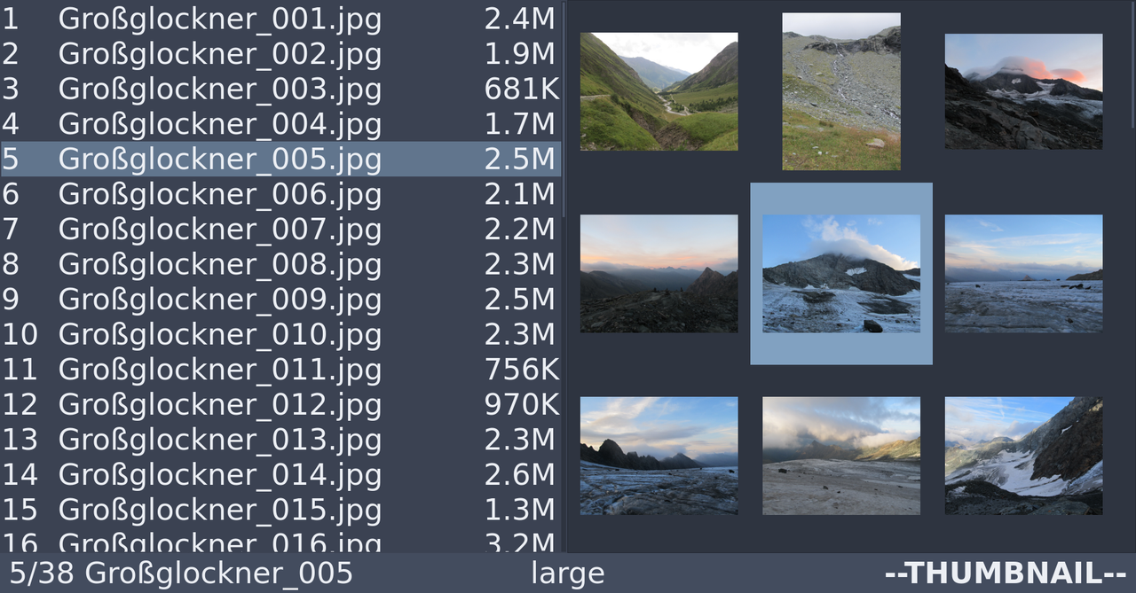Select the cloudy grey glacier thumbnail
This screenshot has width=1136, height=593.
pyautogui.click(x=841, y=456)
